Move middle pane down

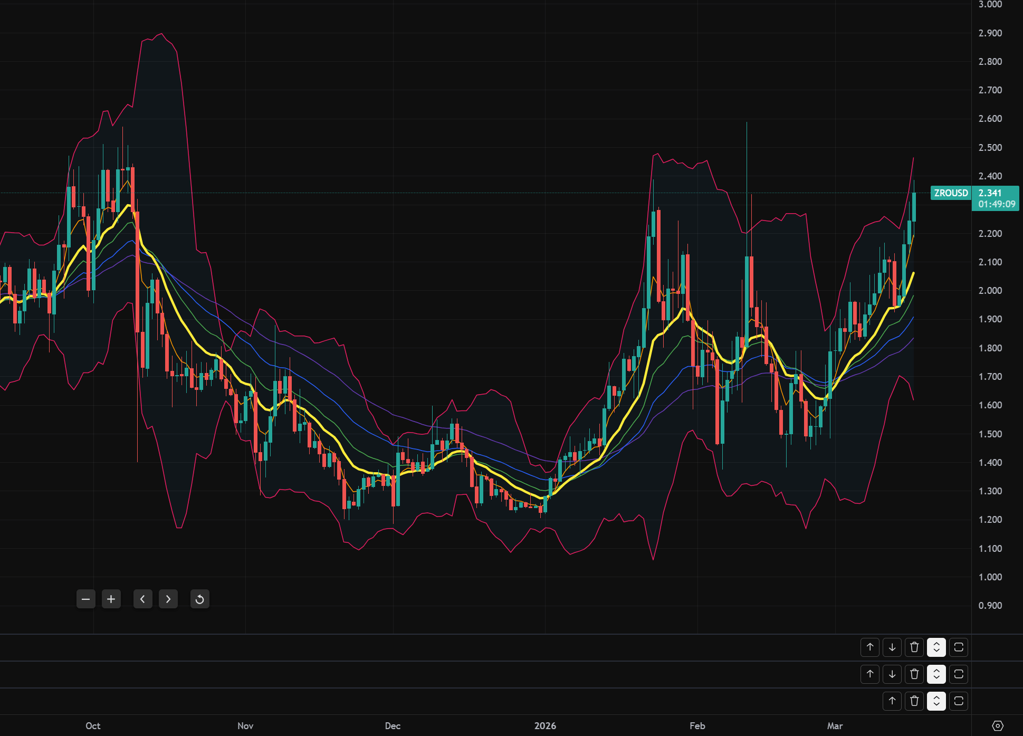(x=892, y=674)
